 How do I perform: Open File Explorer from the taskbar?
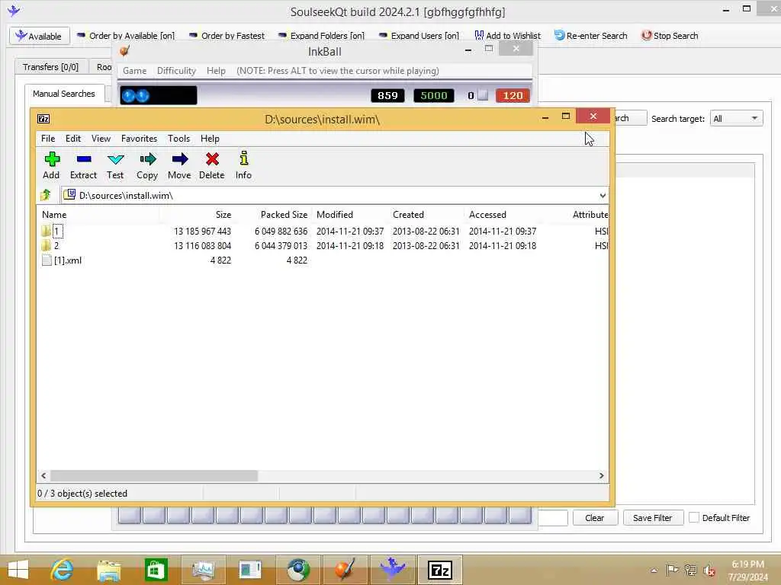(108, 570)
